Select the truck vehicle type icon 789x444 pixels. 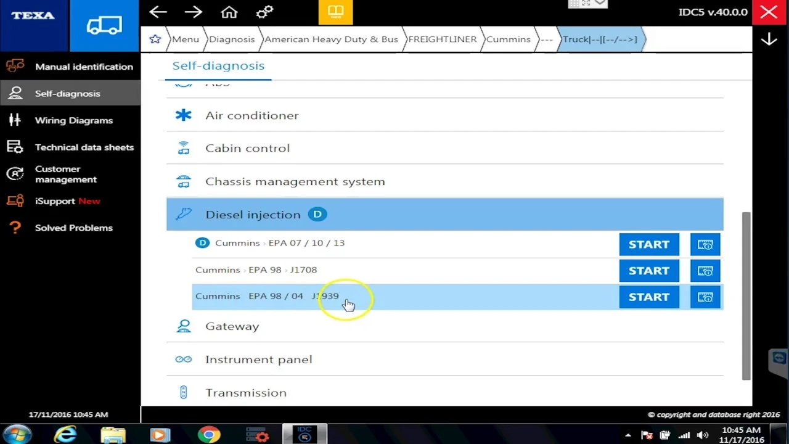(104, 25)
